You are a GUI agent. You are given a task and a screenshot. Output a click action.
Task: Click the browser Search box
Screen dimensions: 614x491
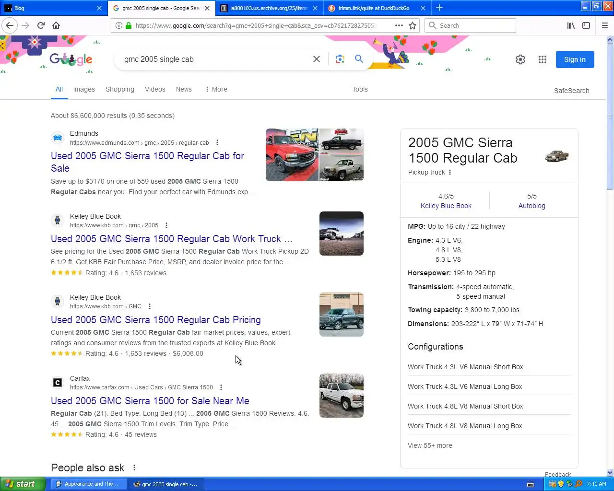click(470, 25)
